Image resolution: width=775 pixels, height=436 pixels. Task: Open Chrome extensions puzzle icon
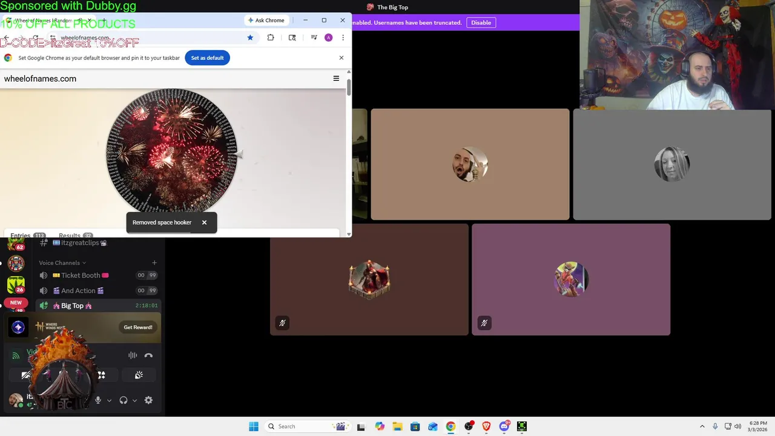[271, 38]
